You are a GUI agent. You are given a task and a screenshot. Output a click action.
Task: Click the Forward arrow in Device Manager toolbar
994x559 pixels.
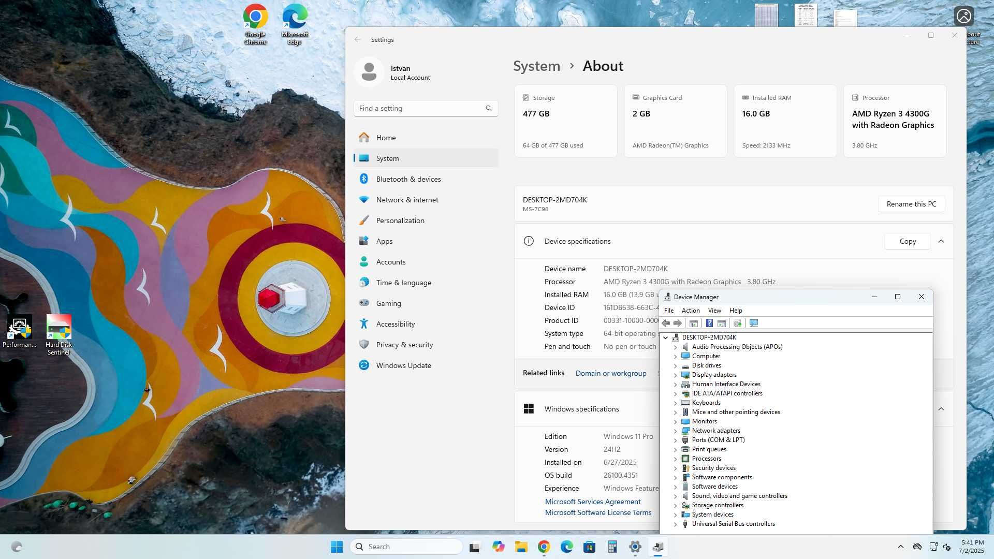coord(678,323)
